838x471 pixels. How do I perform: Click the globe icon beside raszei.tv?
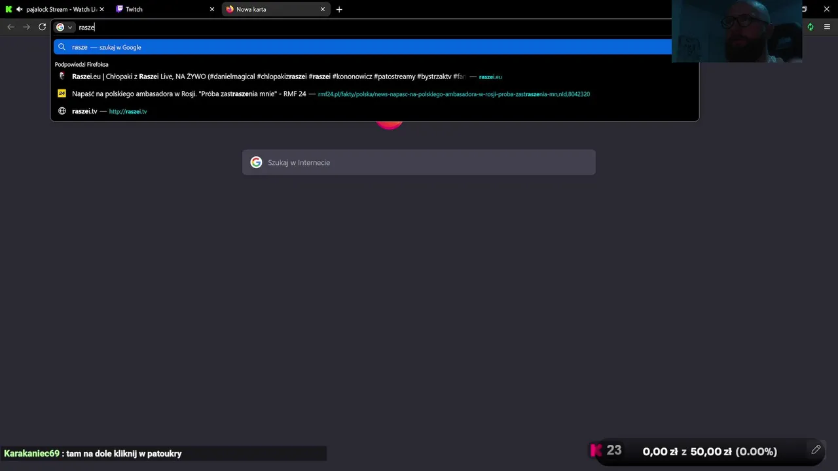click(x=62, y=111)
